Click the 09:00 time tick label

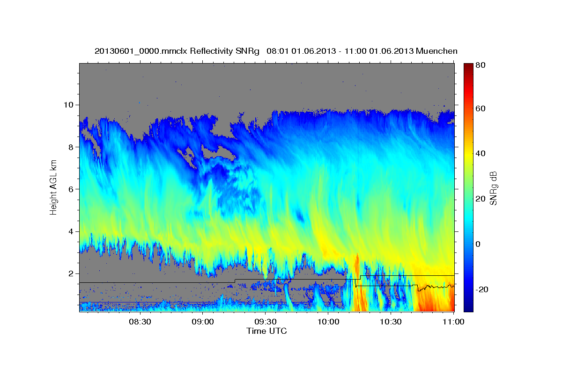pyautogui.click(x=202, y=322)
